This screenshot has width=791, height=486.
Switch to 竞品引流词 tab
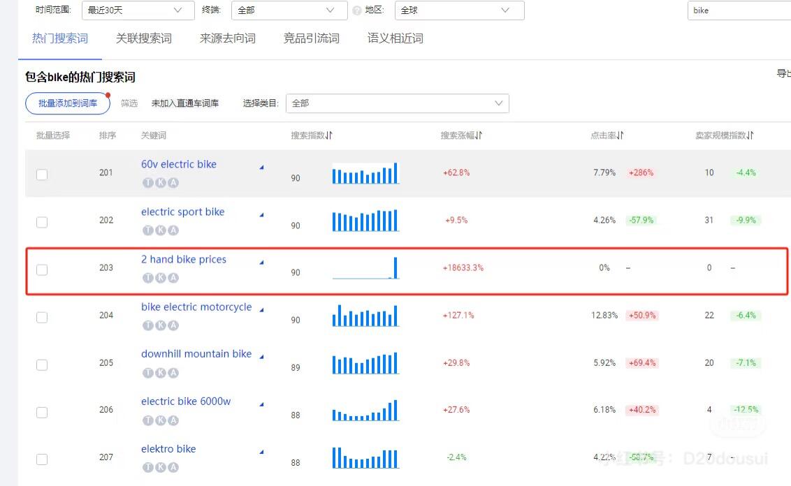(x=311, y=38)
